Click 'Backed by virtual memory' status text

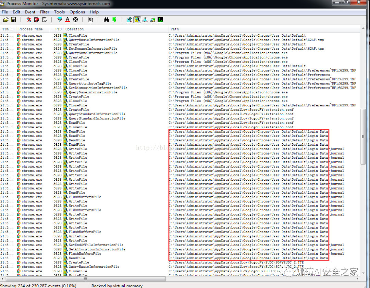pos(117,286)
